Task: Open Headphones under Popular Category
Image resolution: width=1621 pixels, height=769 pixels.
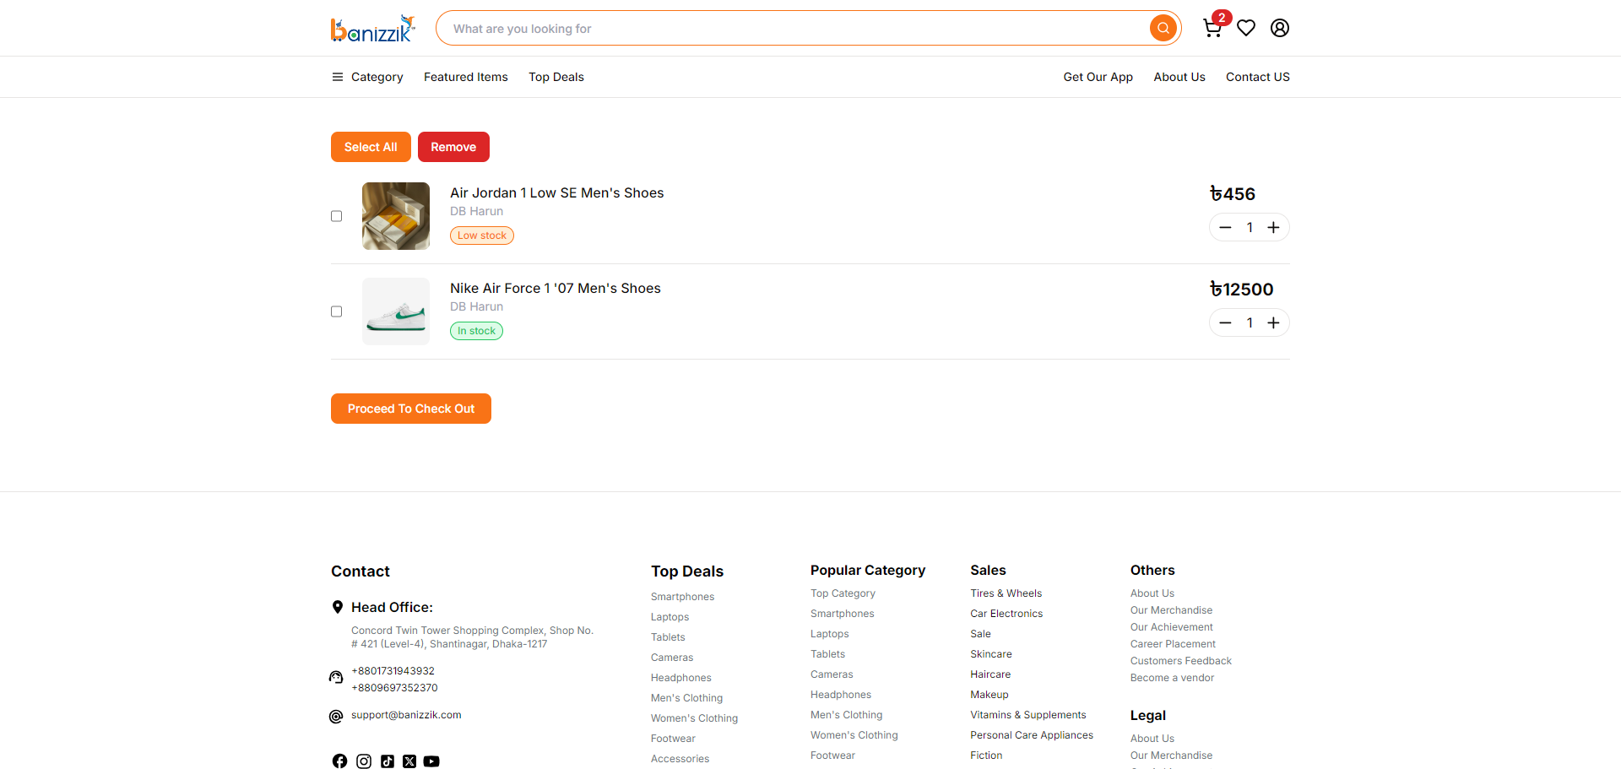Action: (841, 695)
